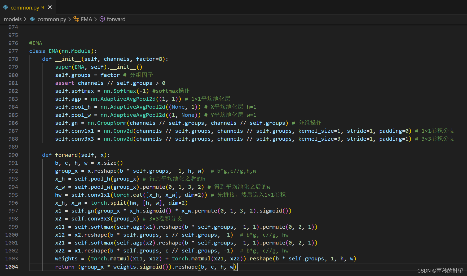Viewport: 467px width, 276px height.
Task: Open the forward method breadcrumb
Action: 116,19
